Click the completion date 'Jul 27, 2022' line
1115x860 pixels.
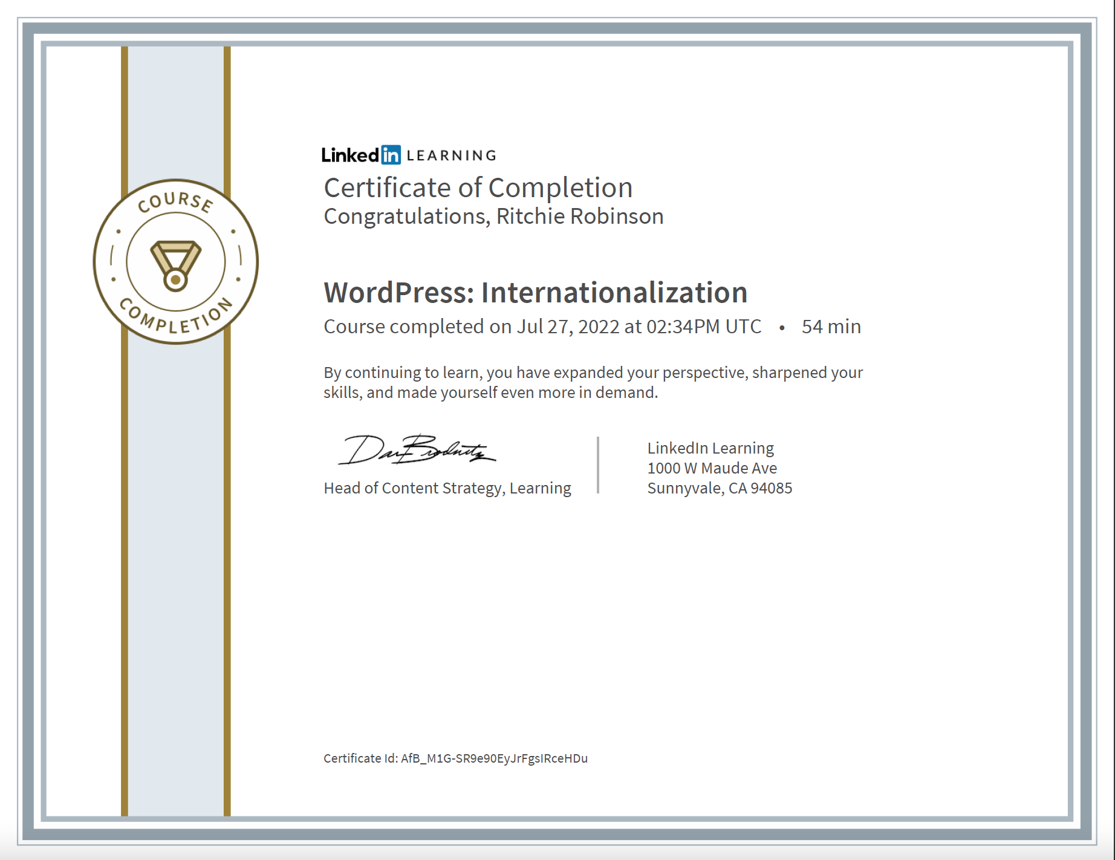point(542,327)
